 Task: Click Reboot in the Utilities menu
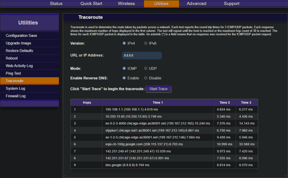12,58
